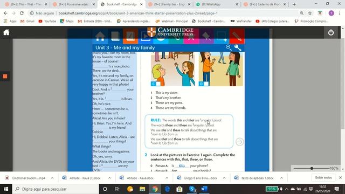Select the purple pin/highlighter tool

pos(206,36)
